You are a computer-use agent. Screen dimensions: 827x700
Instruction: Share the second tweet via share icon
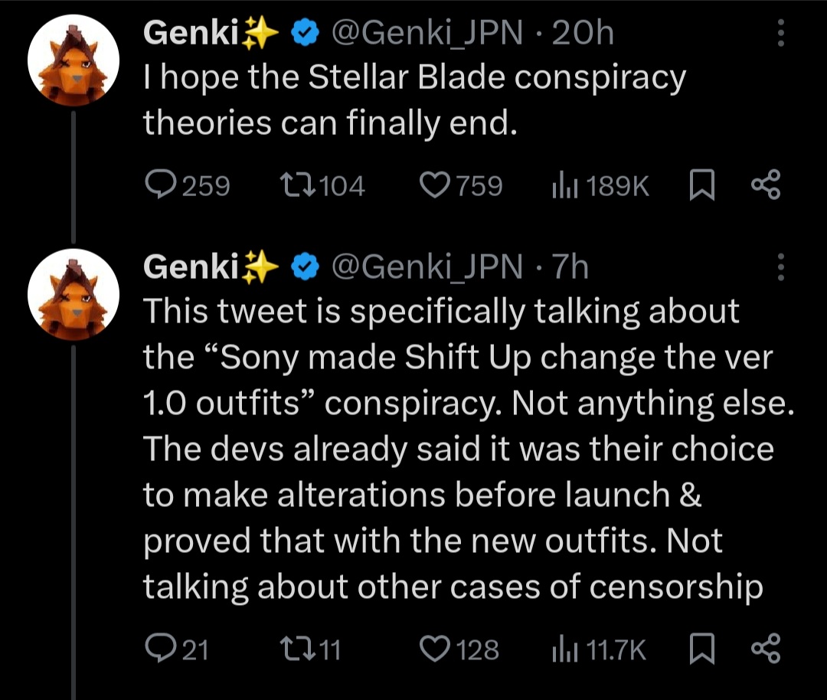point(766,648)
